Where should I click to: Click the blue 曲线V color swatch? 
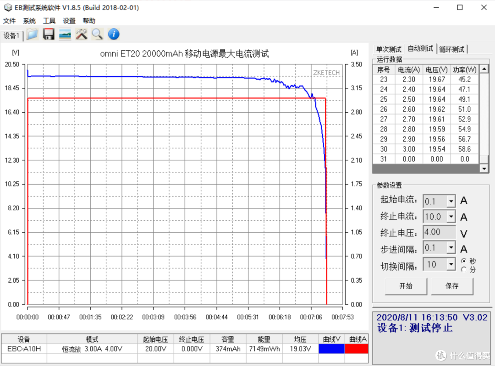(x=331, y=349)
